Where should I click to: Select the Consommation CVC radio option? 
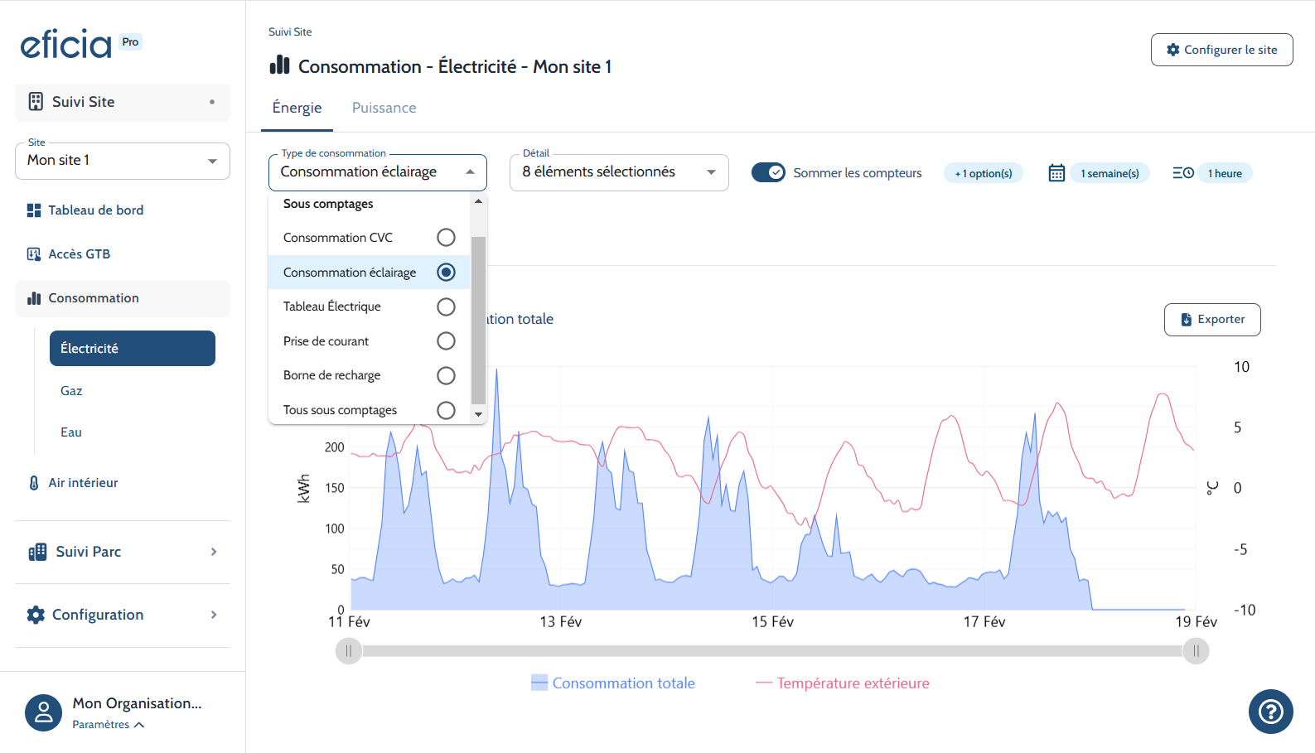coord(446,238)
